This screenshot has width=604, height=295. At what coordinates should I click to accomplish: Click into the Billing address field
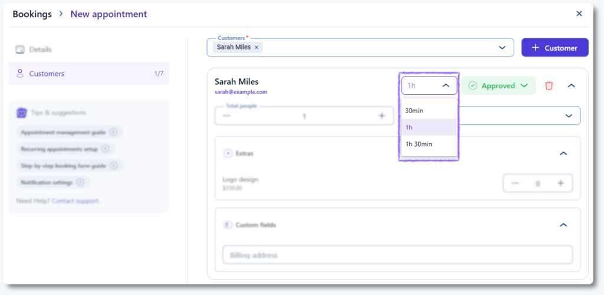pos(397,255)
